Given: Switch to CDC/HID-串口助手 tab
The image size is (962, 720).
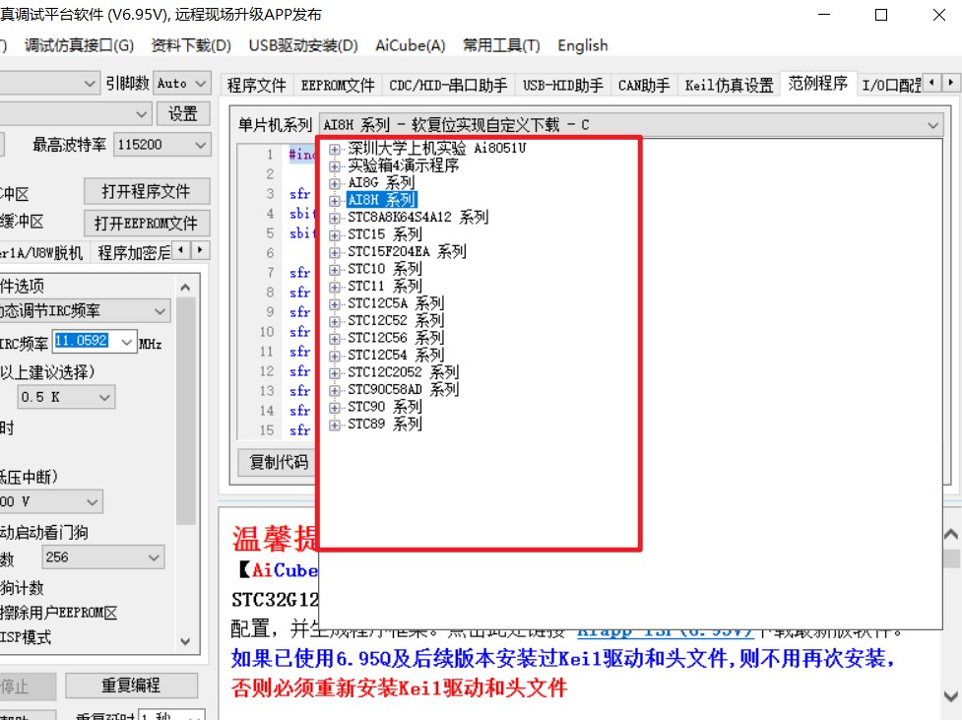Looking at the screenshot, I should [448, 86].
